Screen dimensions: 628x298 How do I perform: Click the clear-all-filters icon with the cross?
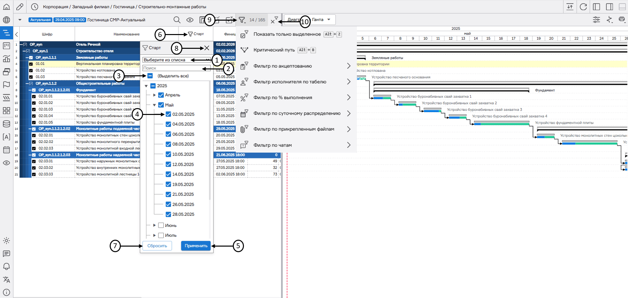[x=274, y=20]
